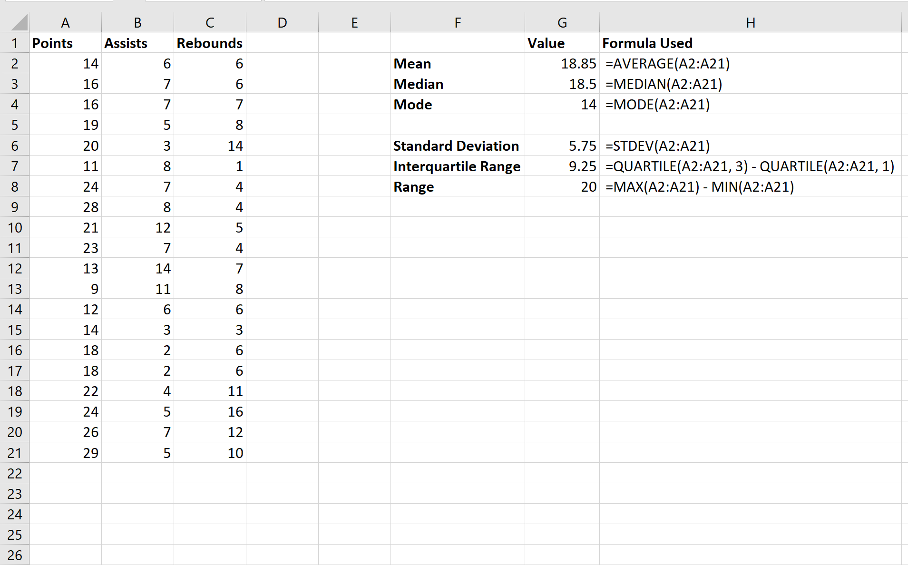Viewport: 908px width, 565px height.
Task: Select column H header
Action: pyautogui.click(x=752, y=22)
